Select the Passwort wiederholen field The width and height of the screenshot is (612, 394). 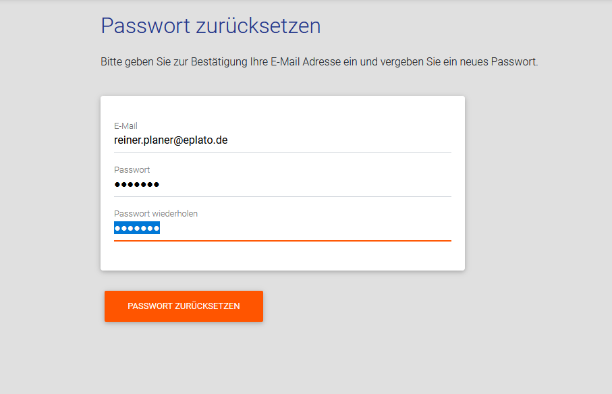[282, 228]
